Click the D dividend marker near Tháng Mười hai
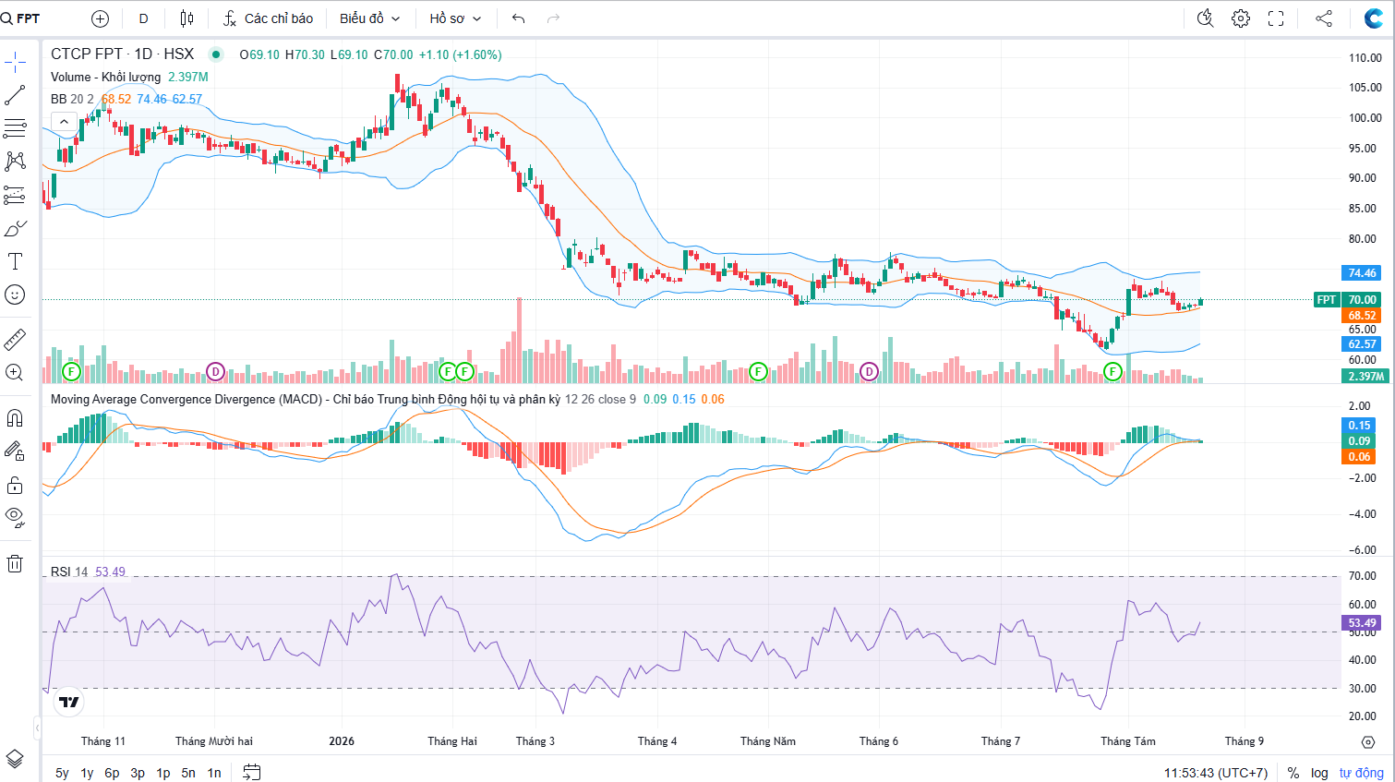The width and height of the screenshot is (1395, 782). [215, 371]
